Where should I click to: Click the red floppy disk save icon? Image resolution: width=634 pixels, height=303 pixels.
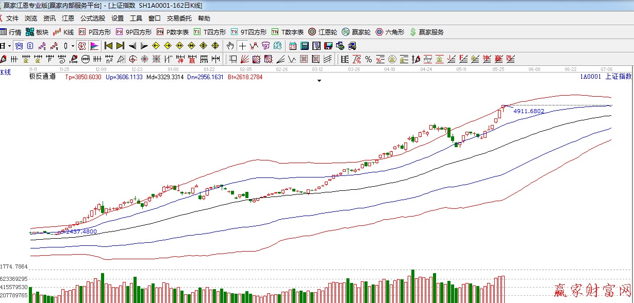click(x=327, y=46)
